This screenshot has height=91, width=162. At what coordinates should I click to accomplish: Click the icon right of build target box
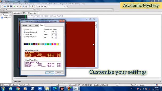[67, 7]
